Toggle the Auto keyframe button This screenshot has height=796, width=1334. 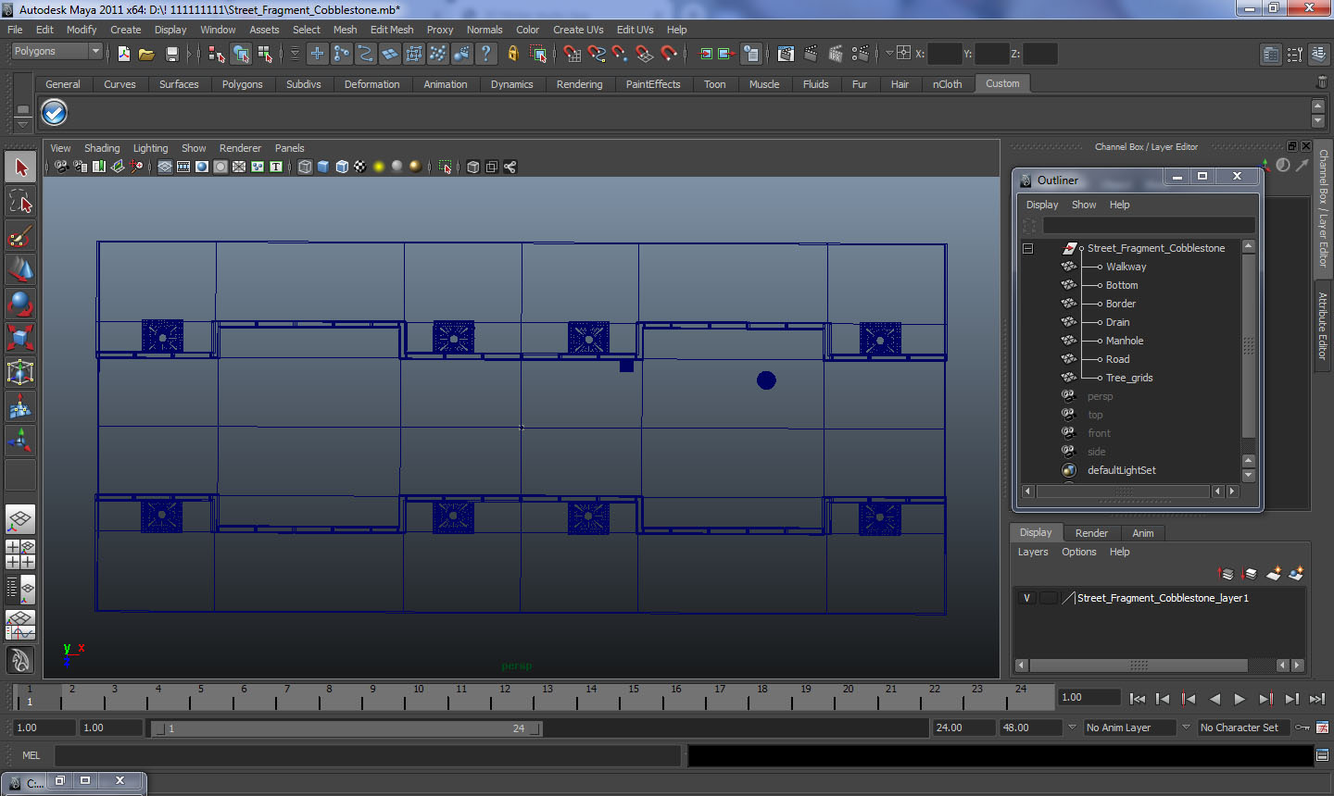click(1303, 728)
